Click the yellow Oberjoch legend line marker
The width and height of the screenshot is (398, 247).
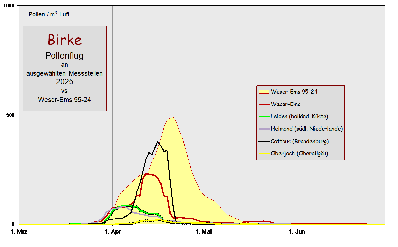(264, 154)
